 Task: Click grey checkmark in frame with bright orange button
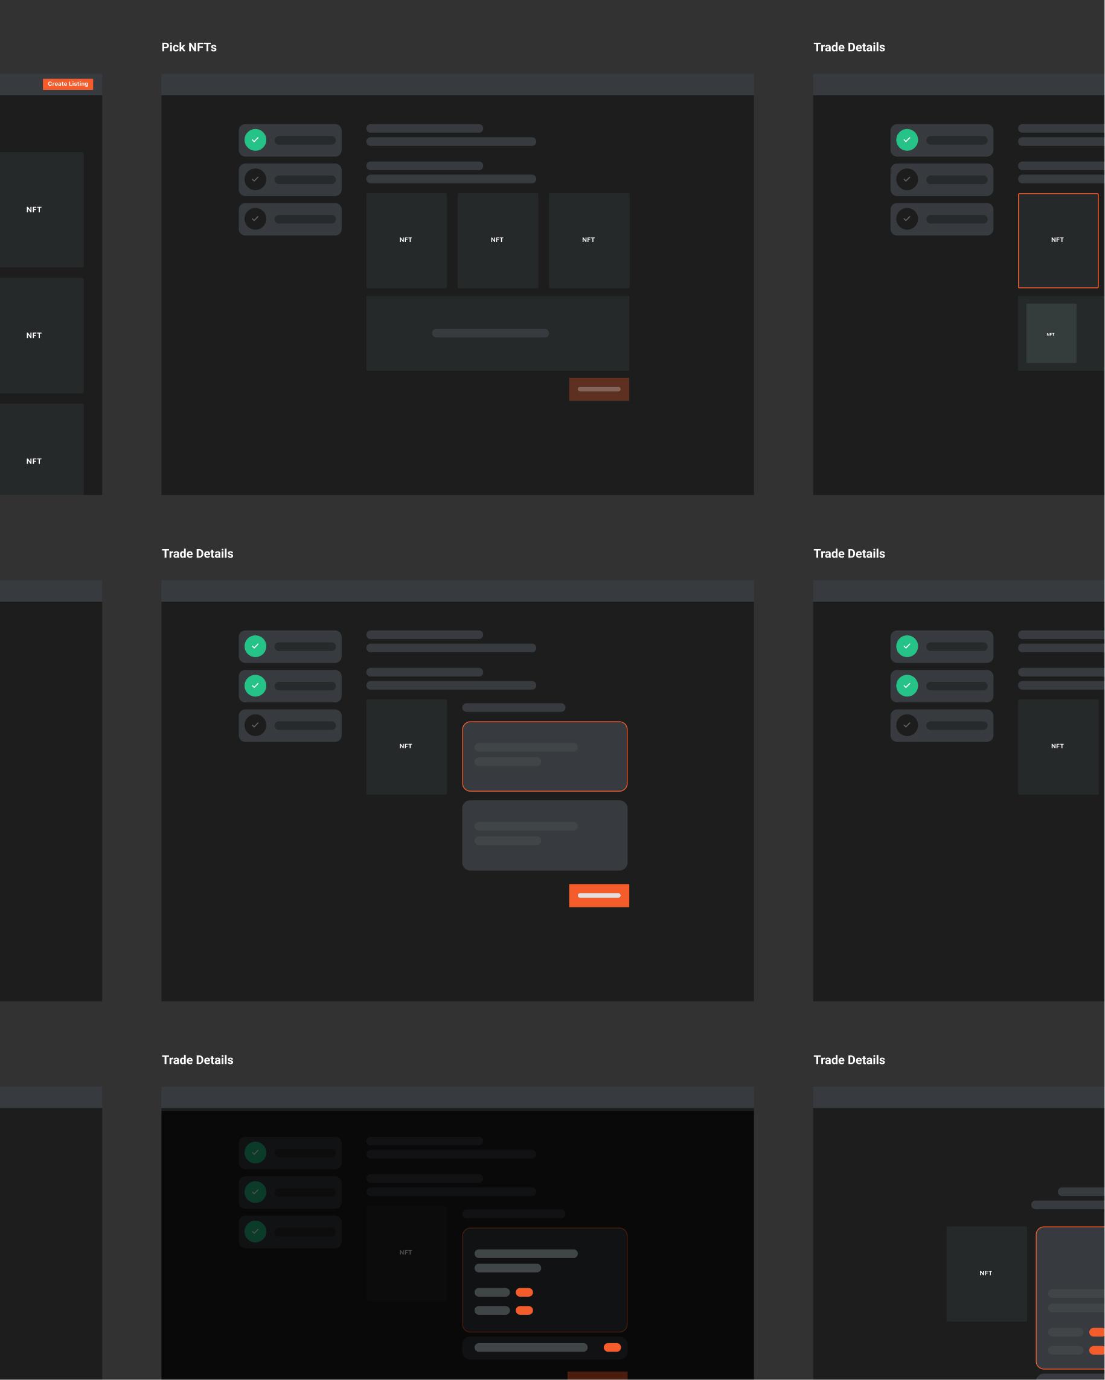pos(255,725)
